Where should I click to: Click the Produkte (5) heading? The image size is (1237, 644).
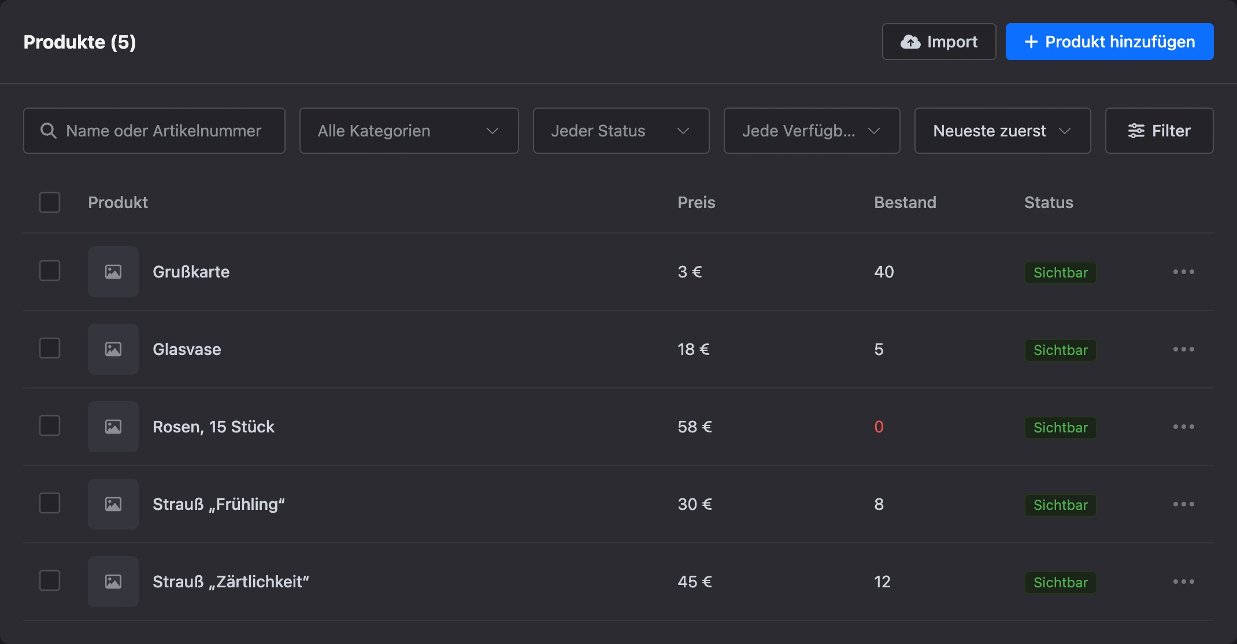(80, 42)
